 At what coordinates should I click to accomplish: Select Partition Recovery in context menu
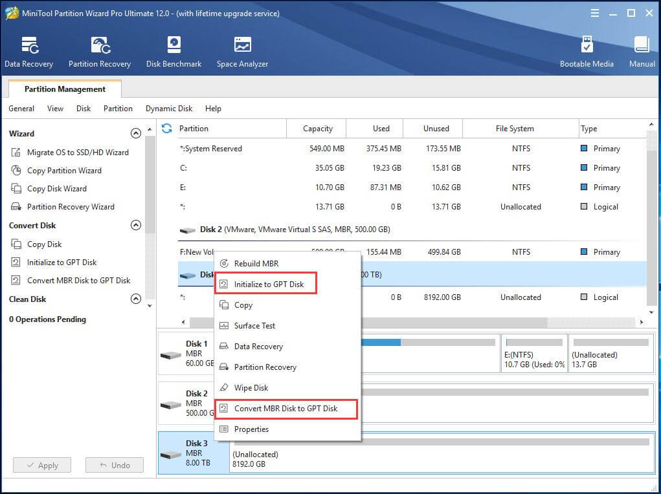287,367
